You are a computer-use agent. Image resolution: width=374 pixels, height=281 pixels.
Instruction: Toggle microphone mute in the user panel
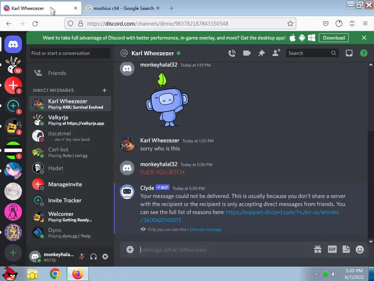coord(82,256)
